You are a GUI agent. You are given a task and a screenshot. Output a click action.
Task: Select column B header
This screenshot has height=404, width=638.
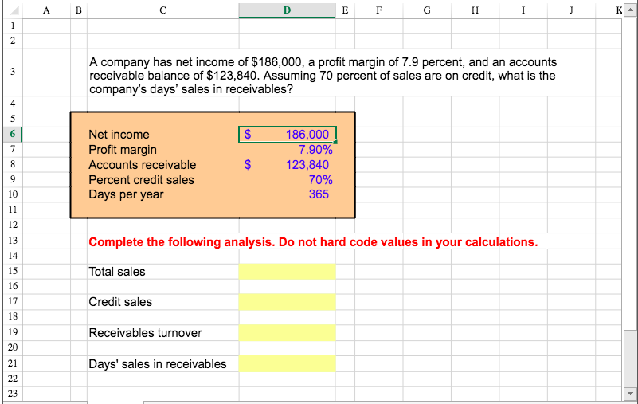[79, 10]
